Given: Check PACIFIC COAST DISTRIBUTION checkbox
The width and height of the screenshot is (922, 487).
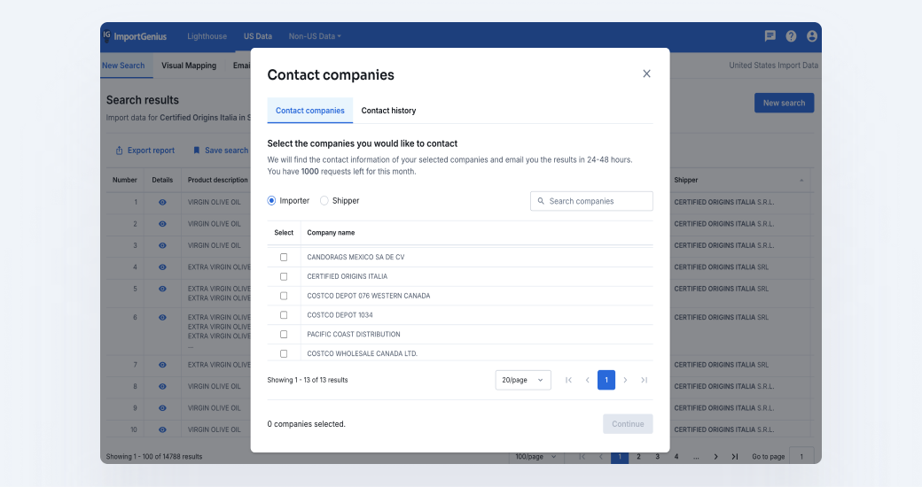Looking at the screenshot, I should coord(284,335).
